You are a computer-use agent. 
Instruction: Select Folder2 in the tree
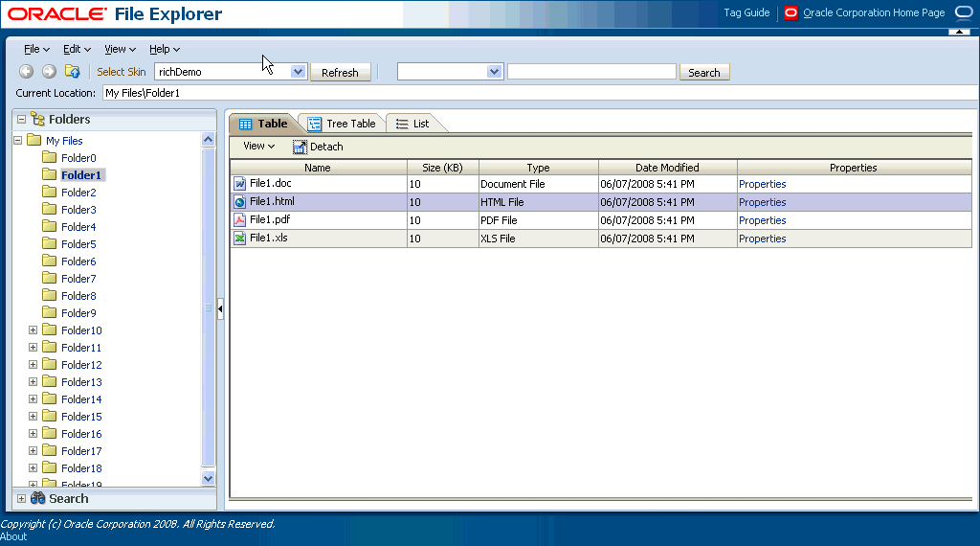78,192
